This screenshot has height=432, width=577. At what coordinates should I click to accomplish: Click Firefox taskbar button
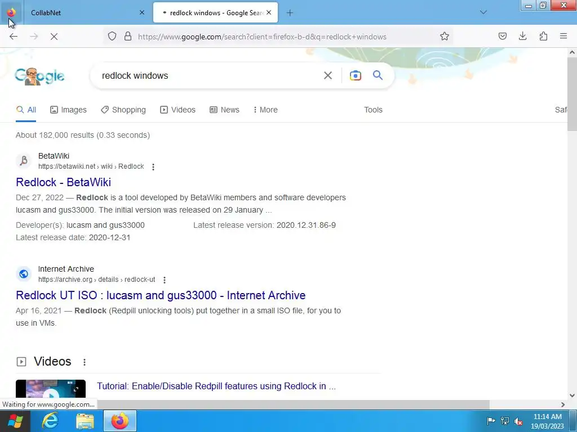pyautogui.click(x=120, y=421)
